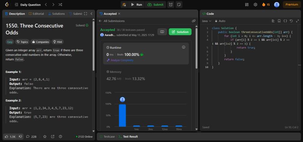
Task: Click the tall 100% runtime bar
Action: (x=122, y=116)
